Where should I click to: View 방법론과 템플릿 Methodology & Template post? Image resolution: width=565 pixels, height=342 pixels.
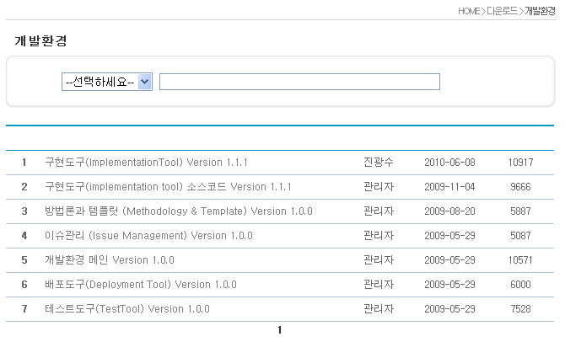(x=178, y=211)
